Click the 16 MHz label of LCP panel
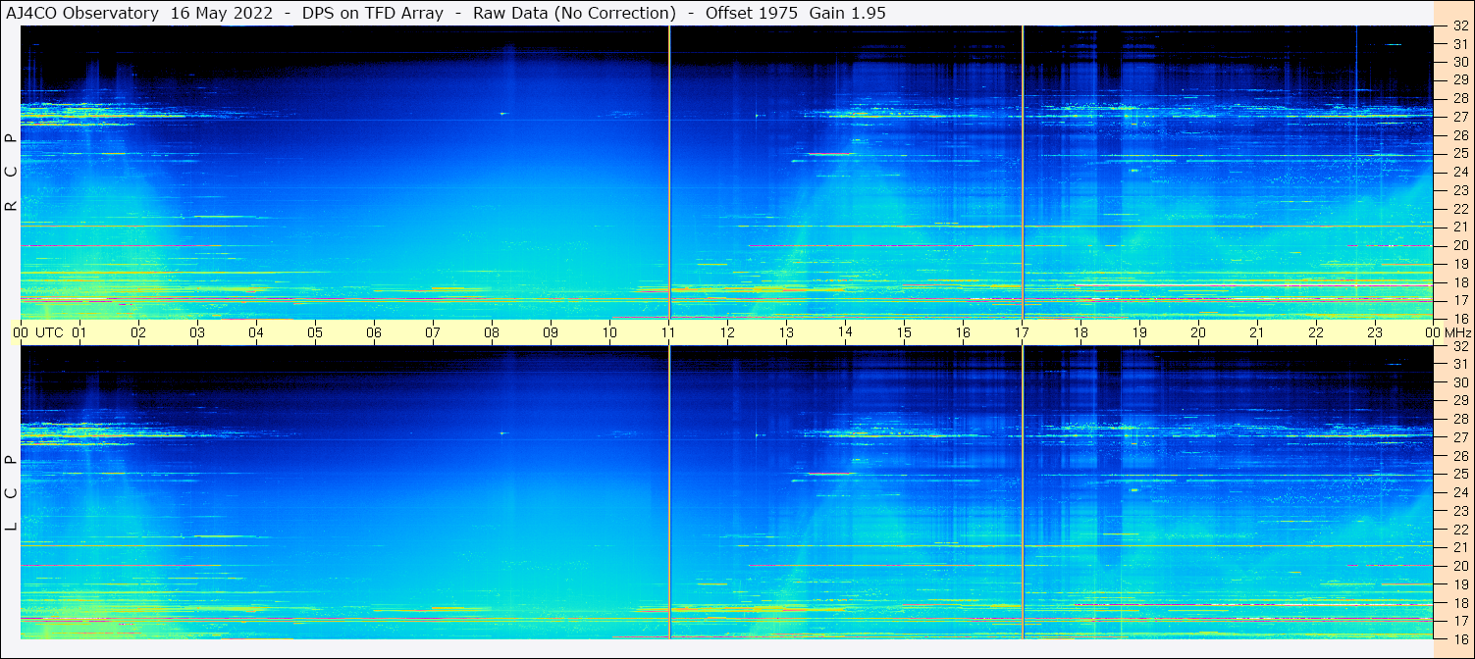Image resolution: width=1475 pixels, height=659 pixels. pos(1460,638)
